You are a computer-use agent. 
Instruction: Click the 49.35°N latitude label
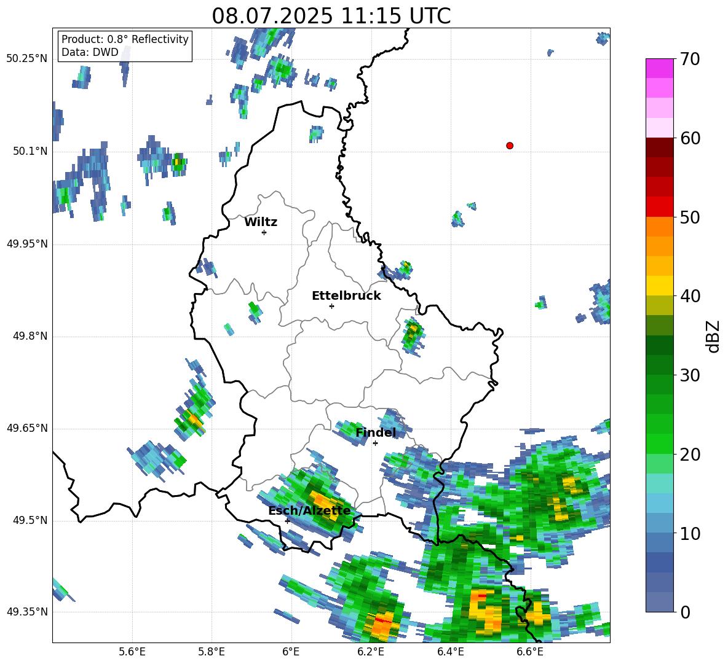(26, 612)
